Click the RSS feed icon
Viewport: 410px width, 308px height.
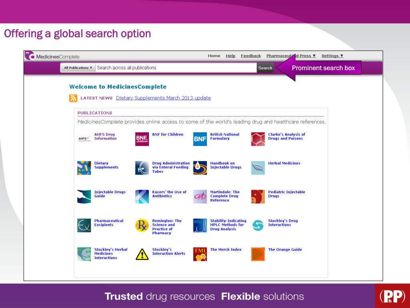[x=73, y=98]
